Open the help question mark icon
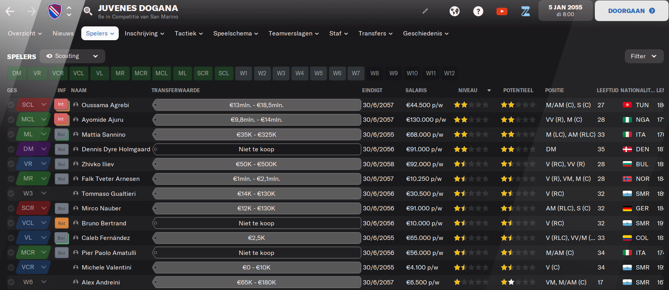Viewport: 669px width, 290px height. point(478,11)
